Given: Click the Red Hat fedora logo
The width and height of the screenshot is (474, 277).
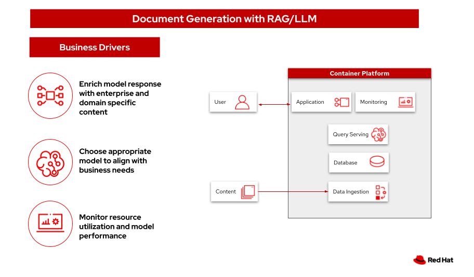Looking at the screenshot, I should point(419,260).
